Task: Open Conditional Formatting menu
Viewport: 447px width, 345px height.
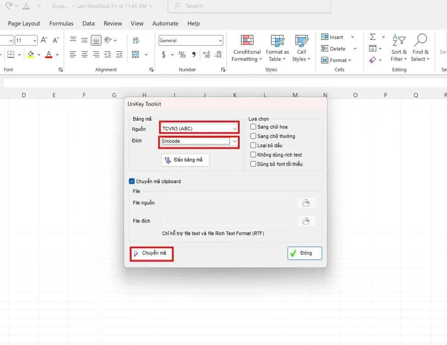Action: [x=247, y=48]
